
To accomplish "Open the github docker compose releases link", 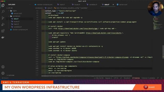I will (x=93, y=57).
